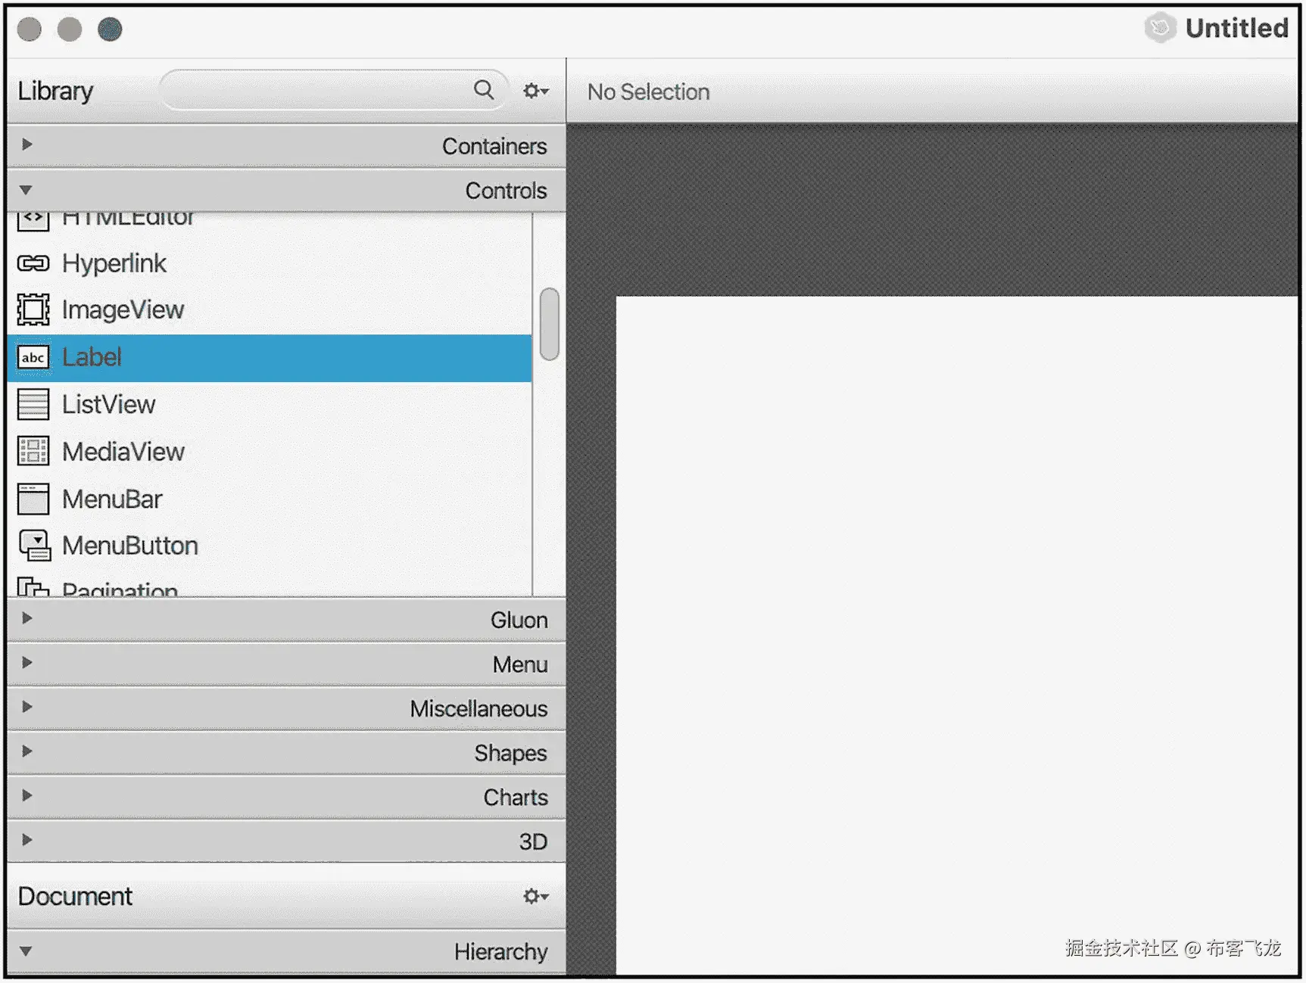The image size is (1306, 983).
Task: Open the Document gear options menu
Action: (x=535, y=896)
